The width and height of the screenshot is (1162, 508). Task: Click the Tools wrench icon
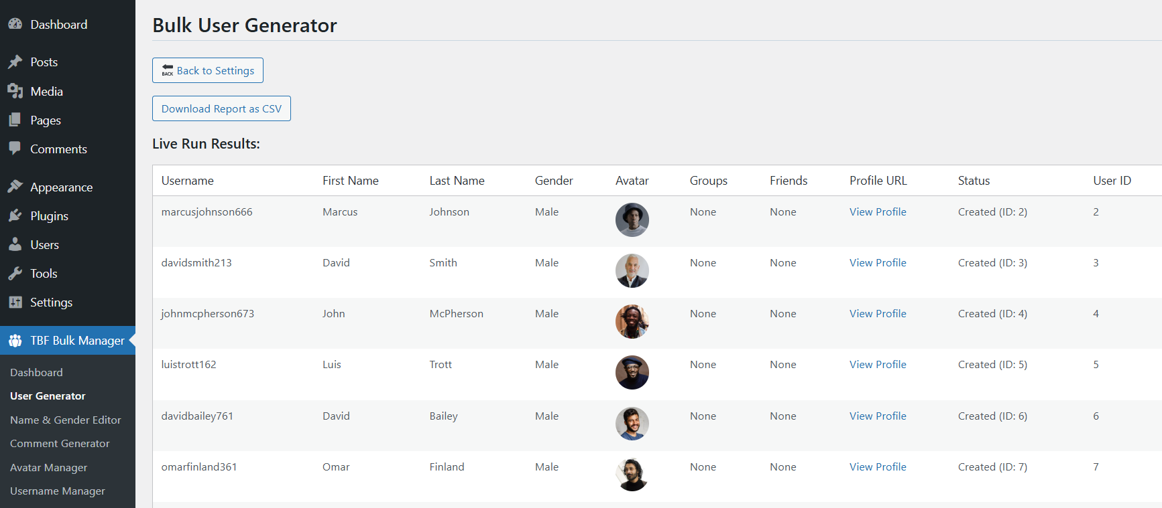point(15,273)
